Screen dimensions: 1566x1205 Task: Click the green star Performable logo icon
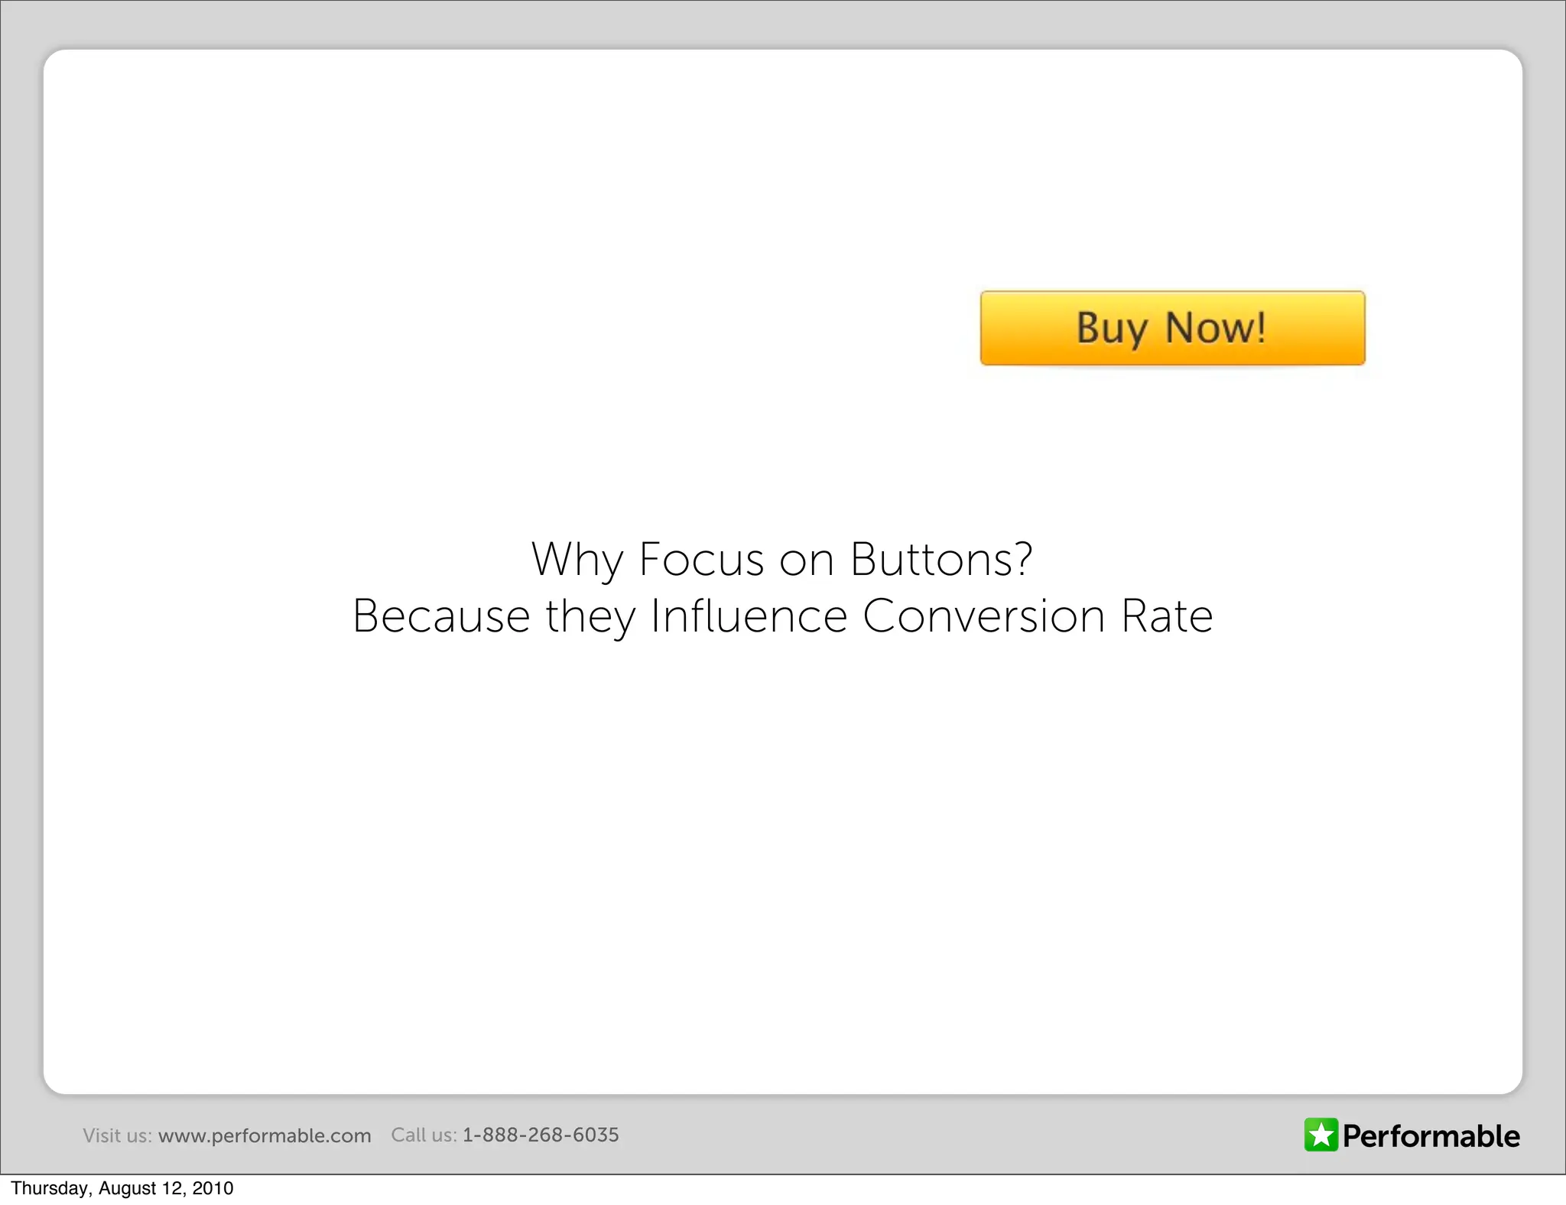pyautogui.click(x=1321, y=1135)
